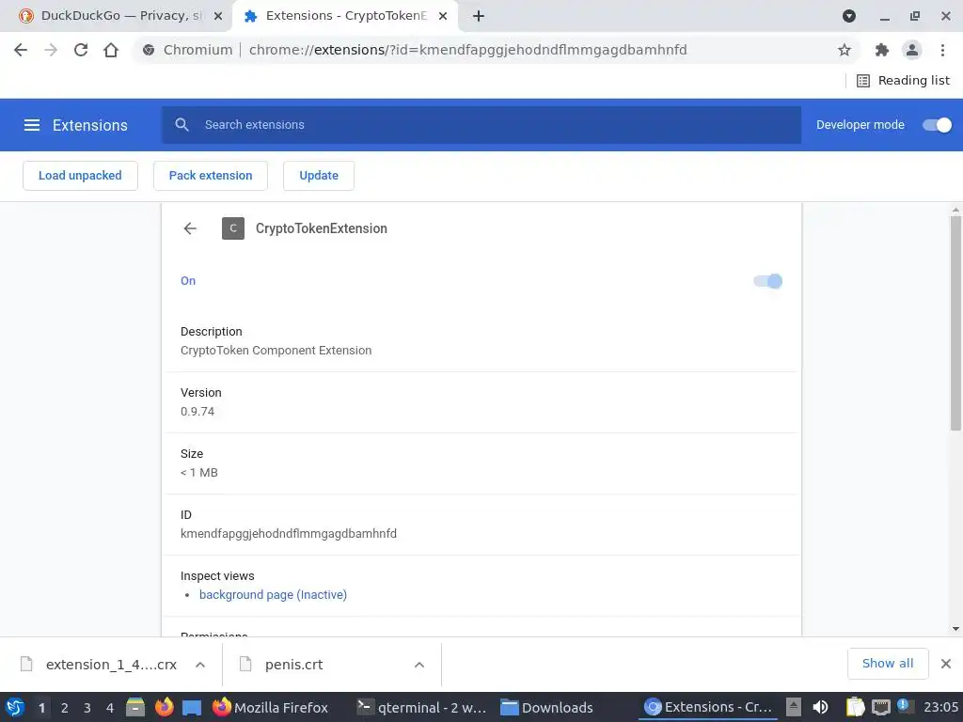Click the Update button
The image size is (963, 722).
coord(319,176)
